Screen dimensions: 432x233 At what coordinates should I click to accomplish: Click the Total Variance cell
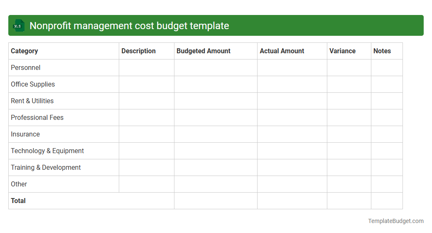coord(349,201)
